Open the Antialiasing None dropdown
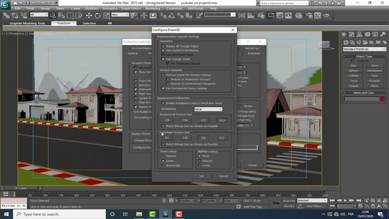This screenshot has width=389, height=219. 208,109
